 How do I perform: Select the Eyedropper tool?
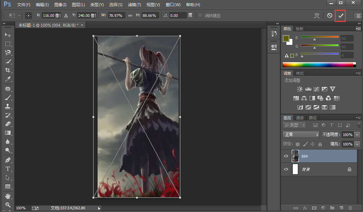[x=8, y=79]
